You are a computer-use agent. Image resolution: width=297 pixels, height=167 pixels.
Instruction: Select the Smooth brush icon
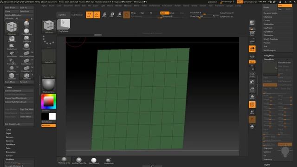click(26, 46)
